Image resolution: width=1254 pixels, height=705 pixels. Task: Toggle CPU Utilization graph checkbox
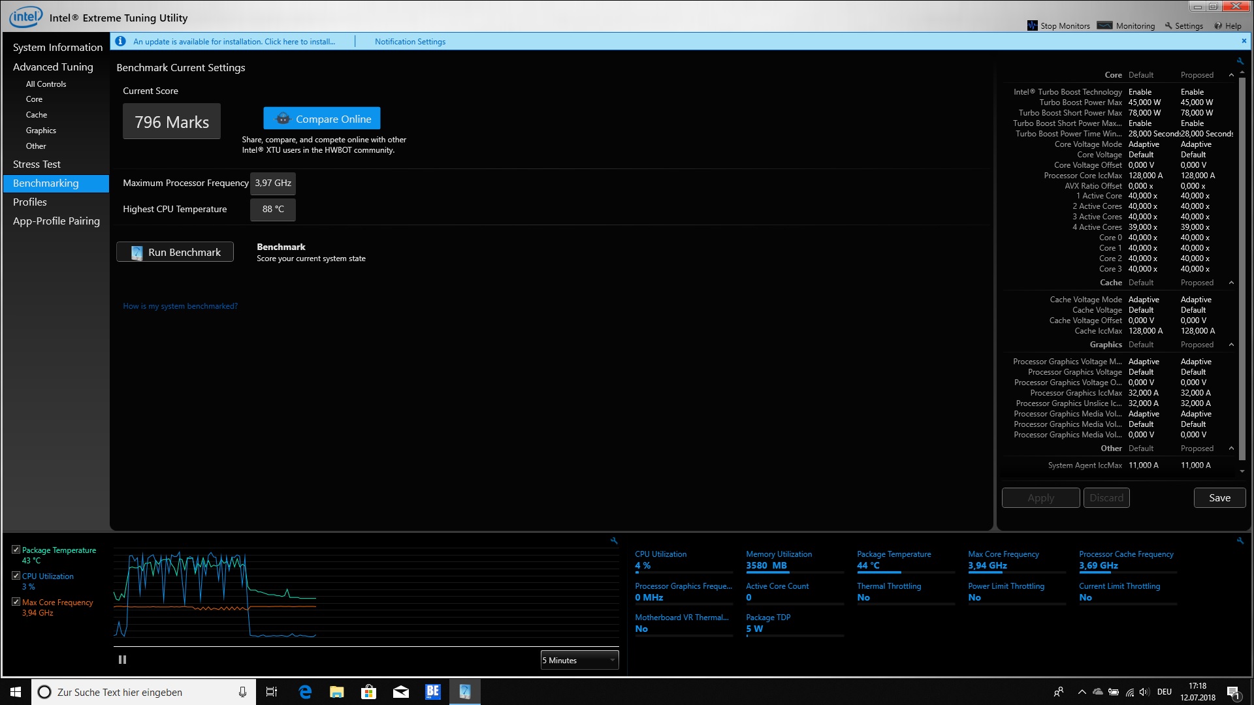pyautogui.click(x=16, y=576)
